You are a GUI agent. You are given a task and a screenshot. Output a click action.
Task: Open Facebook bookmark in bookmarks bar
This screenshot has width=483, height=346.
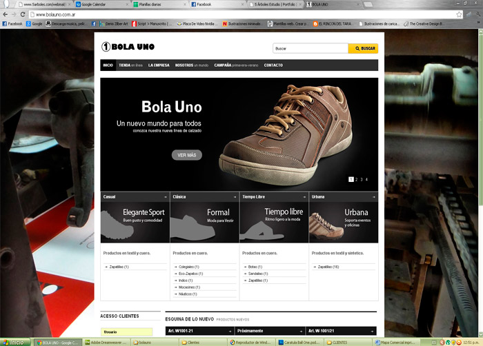12,23
